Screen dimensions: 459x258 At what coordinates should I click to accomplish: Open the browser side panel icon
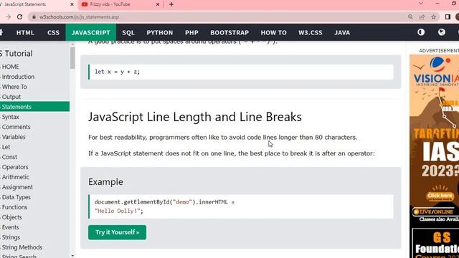[x=448, y=17]
